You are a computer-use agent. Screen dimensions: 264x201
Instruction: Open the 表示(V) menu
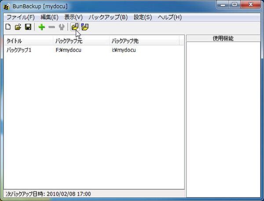pos(73,17)
